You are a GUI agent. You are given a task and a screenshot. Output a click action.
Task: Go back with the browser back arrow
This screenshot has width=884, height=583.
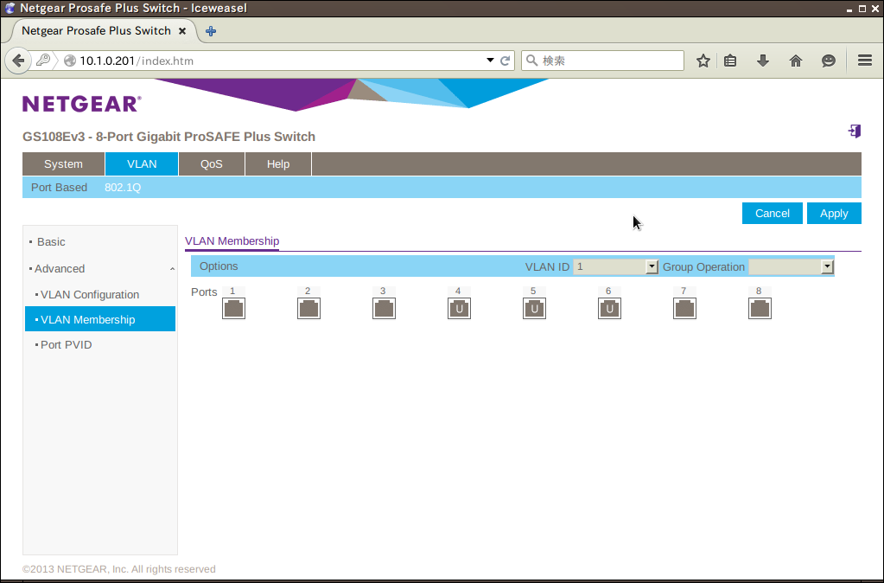[18, 61]
